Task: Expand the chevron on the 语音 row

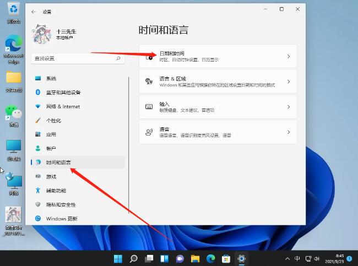Action: (289, 132)
